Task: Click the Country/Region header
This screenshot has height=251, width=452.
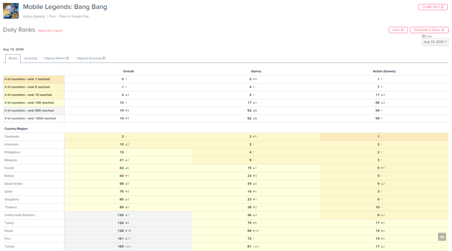Action: pos(16,129)
